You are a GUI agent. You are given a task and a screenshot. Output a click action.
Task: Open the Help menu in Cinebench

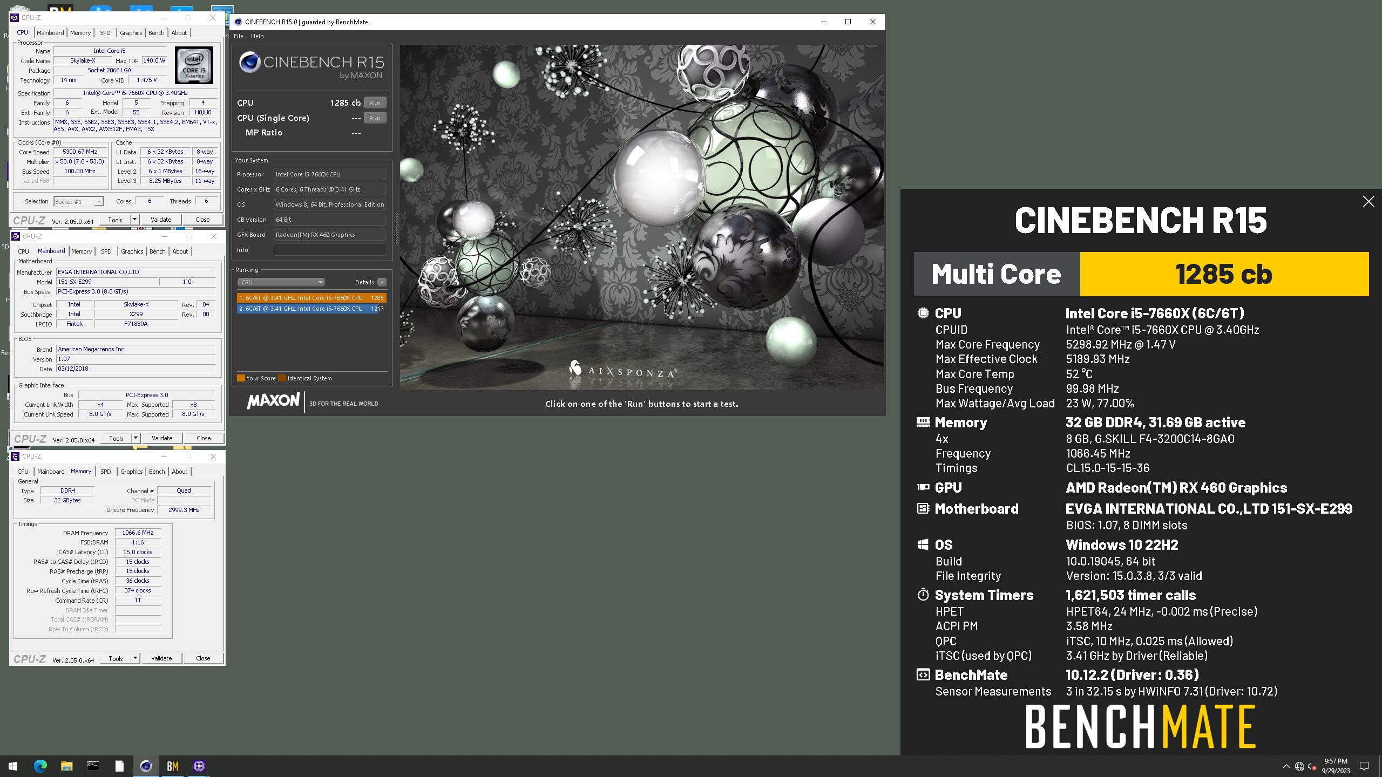click(x=258, y=36)
